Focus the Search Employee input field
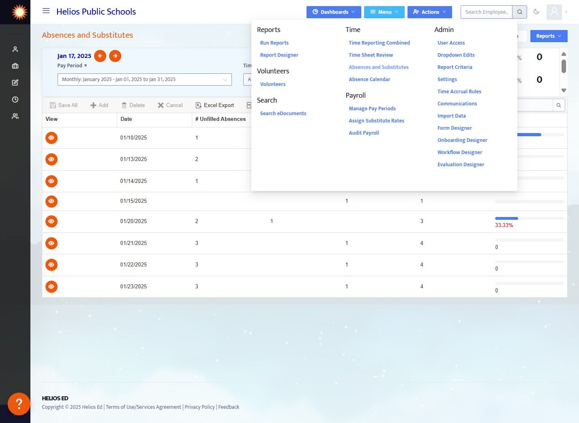579x423 pixels. 487,12
